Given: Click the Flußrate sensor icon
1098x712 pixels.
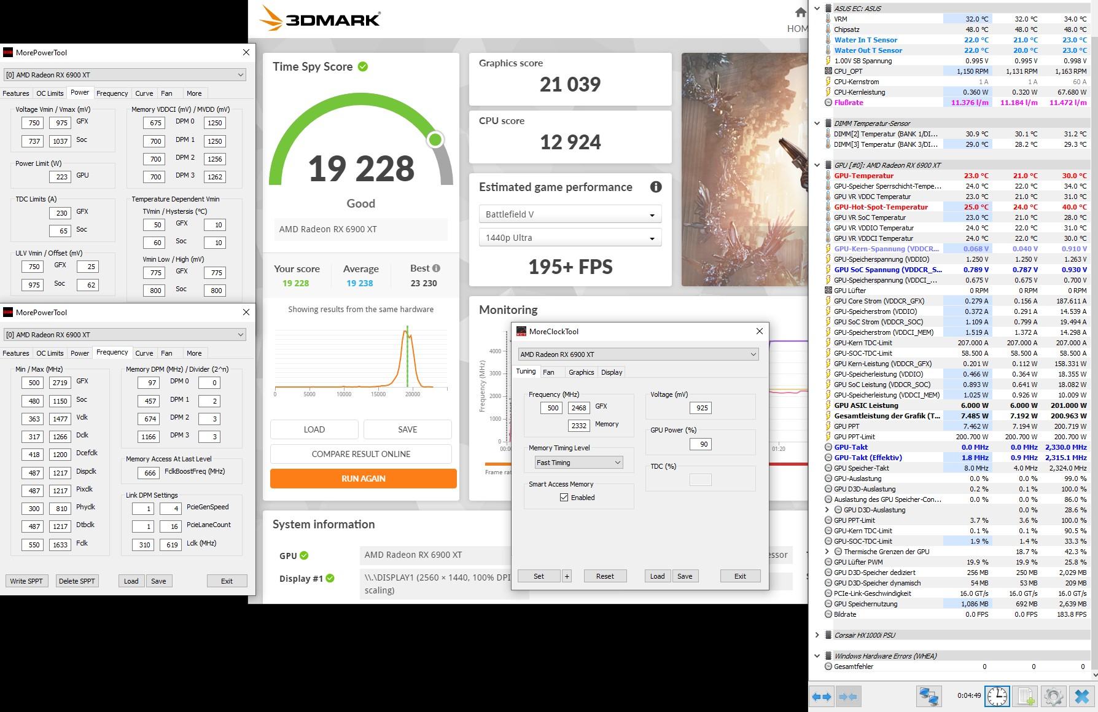Looking at the screenshot, I should coord(828,103).
